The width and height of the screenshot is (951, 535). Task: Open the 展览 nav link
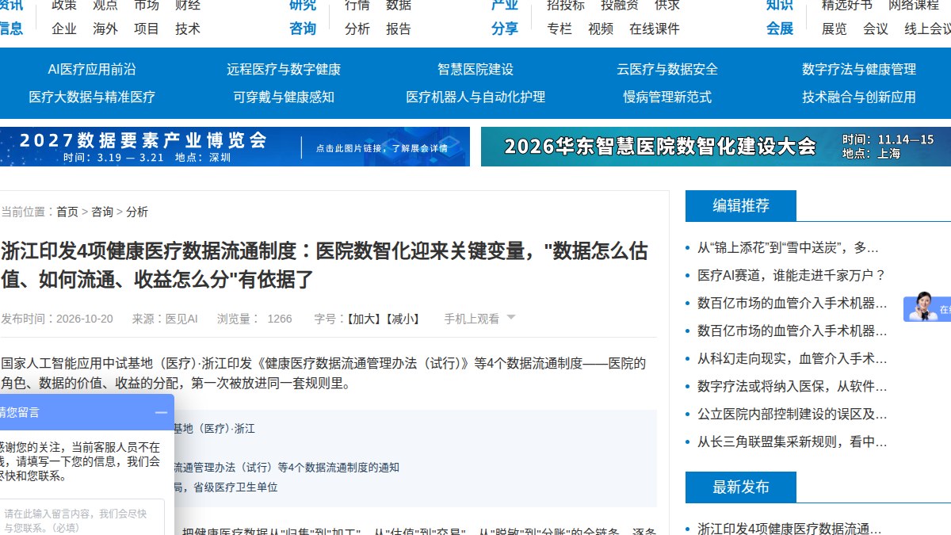[x=835, y=29]
